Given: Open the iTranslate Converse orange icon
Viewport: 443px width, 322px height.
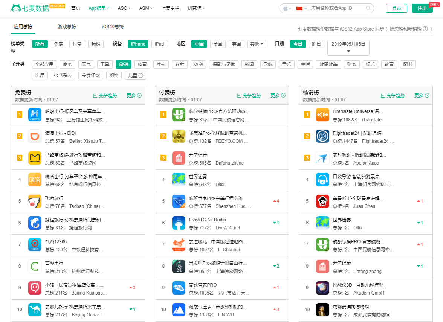Looking at the screenshot, I should coord(322,114).
